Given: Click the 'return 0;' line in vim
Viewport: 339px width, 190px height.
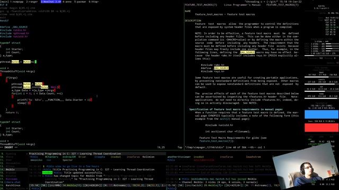Looking at the screenshot, I should click(x=12, y=112).
